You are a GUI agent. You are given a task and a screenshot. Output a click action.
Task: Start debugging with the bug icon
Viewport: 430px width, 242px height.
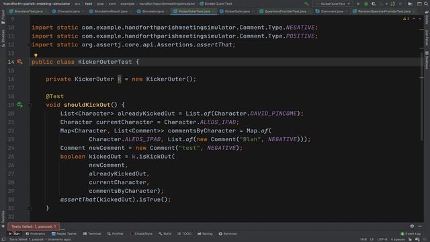click(365, 4)
